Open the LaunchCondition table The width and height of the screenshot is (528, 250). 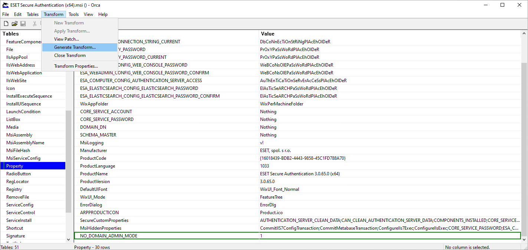coord(23,112)
